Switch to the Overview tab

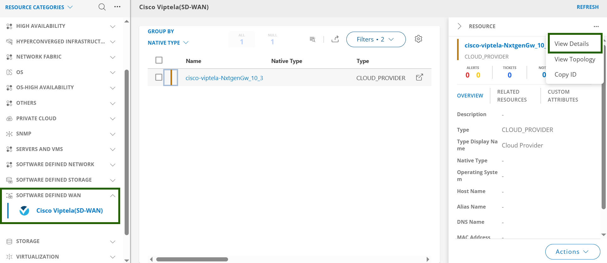[x=470, y=96]
